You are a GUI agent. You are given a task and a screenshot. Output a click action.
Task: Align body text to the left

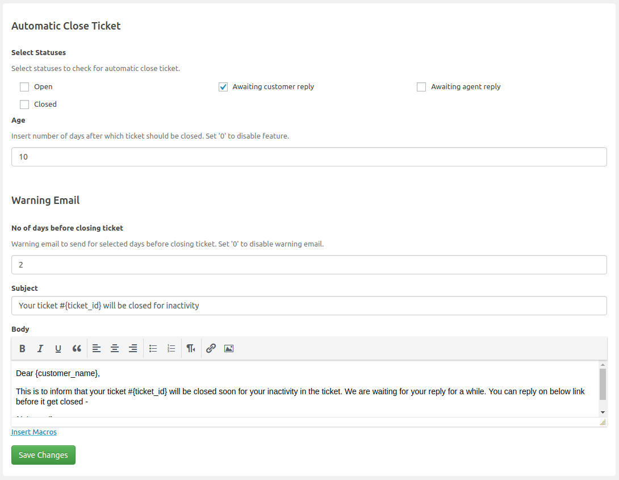97,348
